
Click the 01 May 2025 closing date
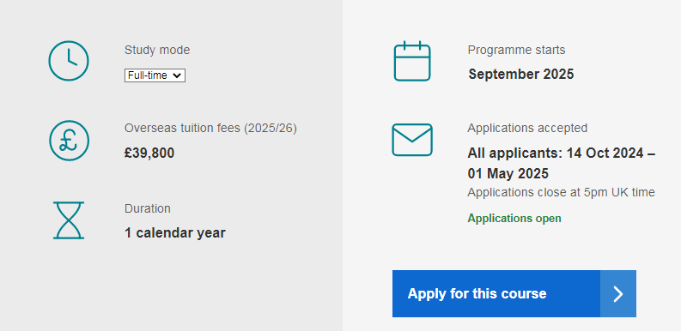(x=508, y=173)
